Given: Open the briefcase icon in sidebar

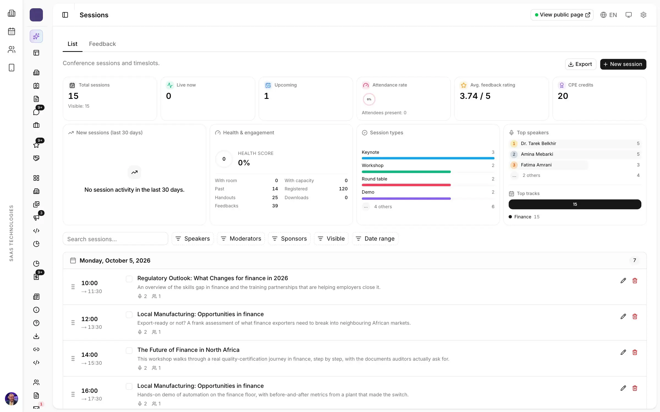Looking at the screenshot, I should pyautogui.click(x=36, y=125).
